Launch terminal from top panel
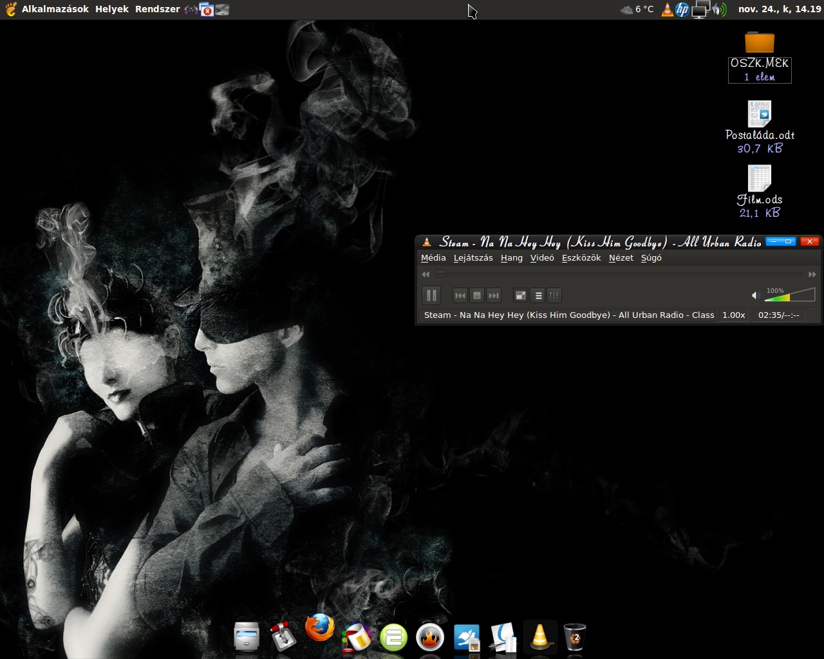Image resolution: width=824 pixels, height=659 pixels. coord(222,10)
